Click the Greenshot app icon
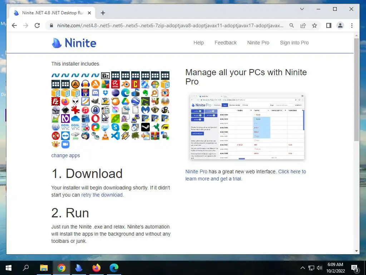The image size is (366, 275). click(145, 101)
